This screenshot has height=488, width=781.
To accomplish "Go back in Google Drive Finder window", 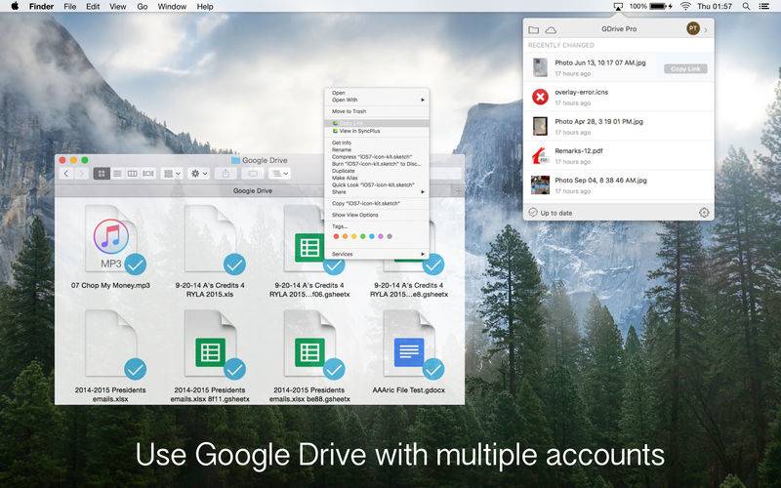I will click(66, 174).
